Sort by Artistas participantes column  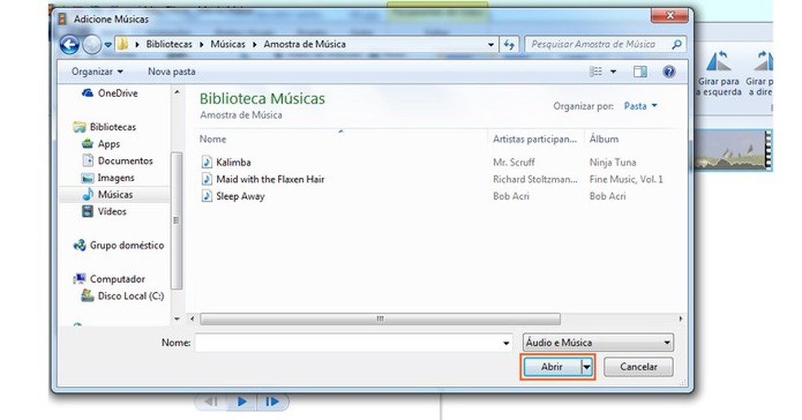click(x=535, y=139)
